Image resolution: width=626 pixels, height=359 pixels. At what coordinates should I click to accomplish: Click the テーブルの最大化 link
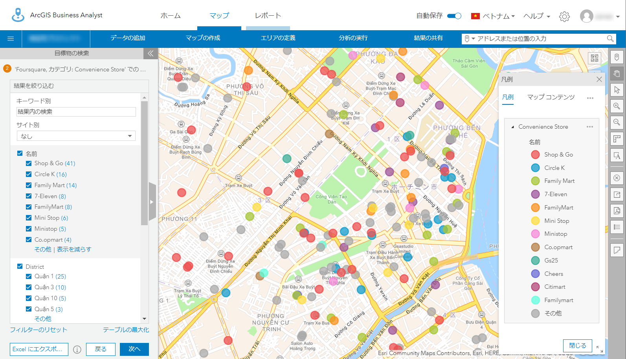pos(126,330)
